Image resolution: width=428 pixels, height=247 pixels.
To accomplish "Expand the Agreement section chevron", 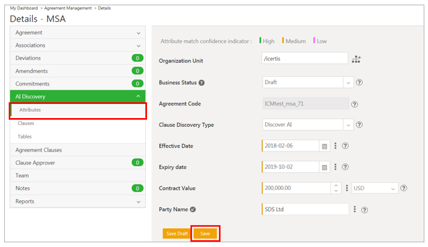I will 138,33.
